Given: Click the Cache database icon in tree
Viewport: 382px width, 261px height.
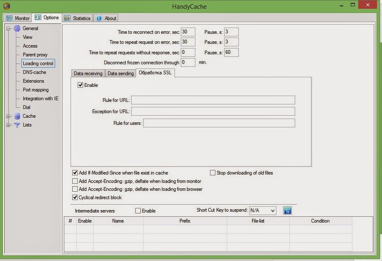Looking at the screenshot, I should coord(17,116).
